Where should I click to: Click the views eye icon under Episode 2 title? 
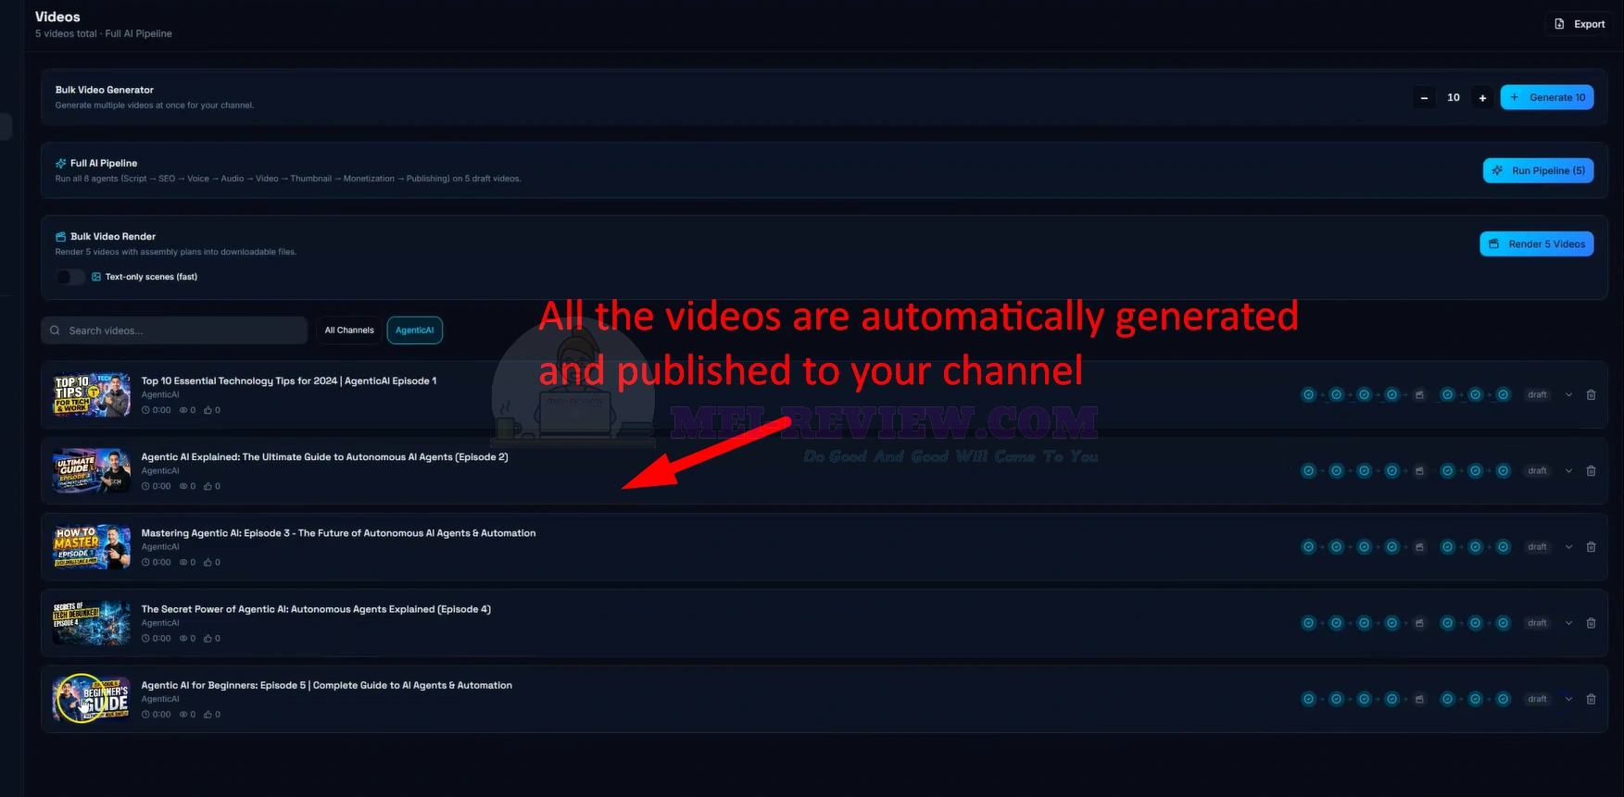(x=183, y=486)
